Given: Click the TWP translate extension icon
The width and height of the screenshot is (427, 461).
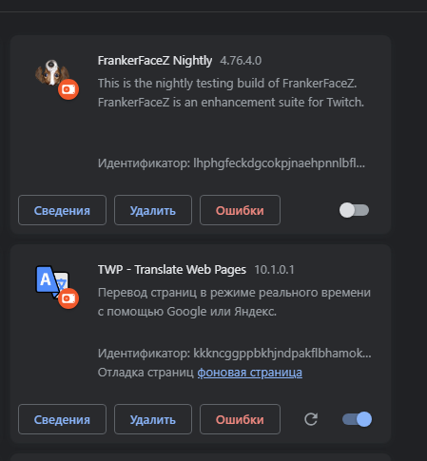Looking at the screenshot, I should [x=52, y=281].
